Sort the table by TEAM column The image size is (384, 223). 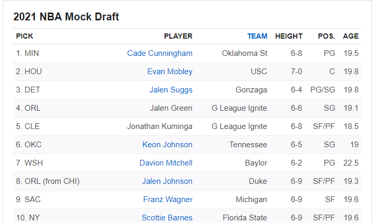tap(257, 36)
